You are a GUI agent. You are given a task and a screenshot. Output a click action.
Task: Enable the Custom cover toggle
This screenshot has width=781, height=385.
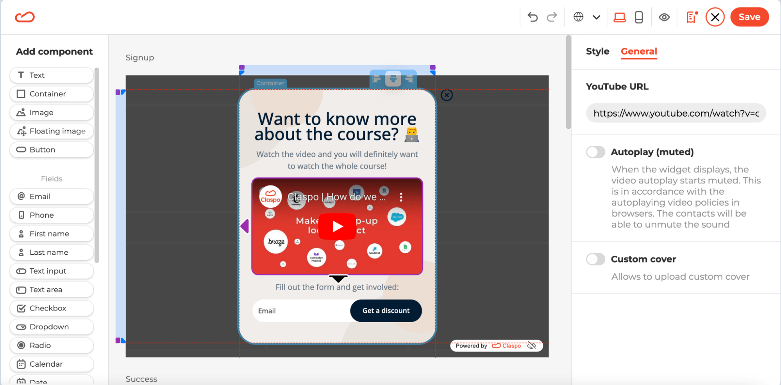pyautogui.click(x=595, y=259)
